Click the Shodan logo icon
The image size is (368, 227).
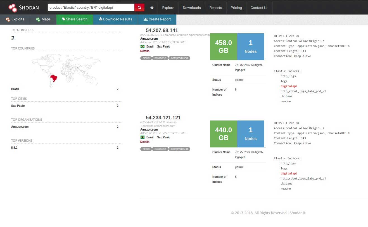point(13,8)
